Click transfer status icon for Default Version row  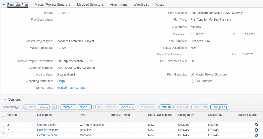point(256,135)
